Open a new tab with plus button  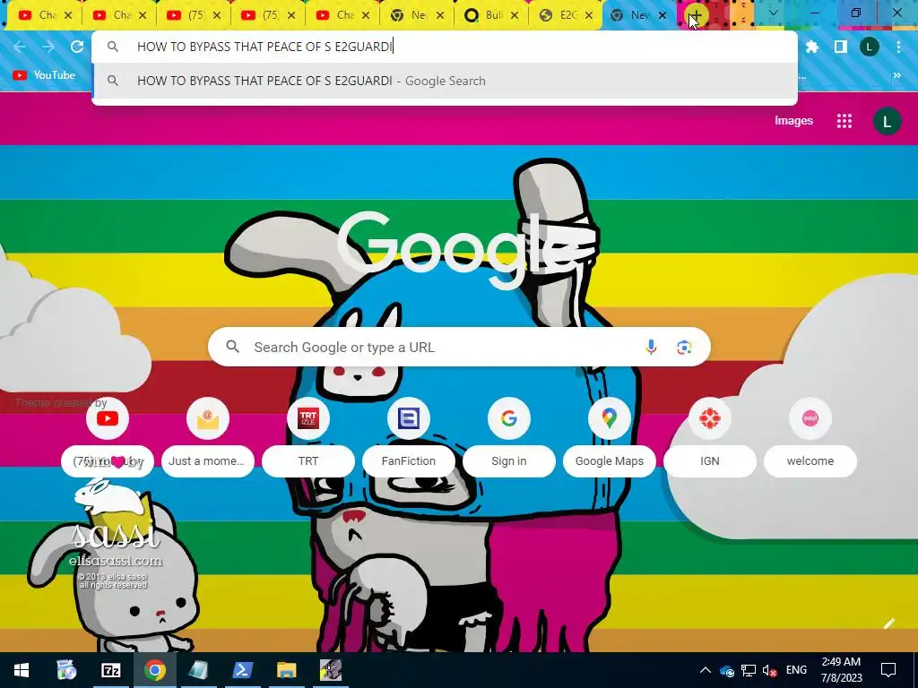coord(696,15)
